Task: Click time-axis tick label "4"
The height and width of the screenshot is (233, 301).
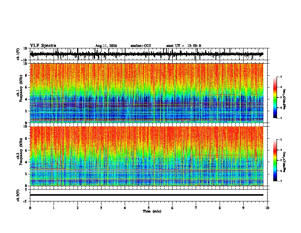Action: (125, 208)
